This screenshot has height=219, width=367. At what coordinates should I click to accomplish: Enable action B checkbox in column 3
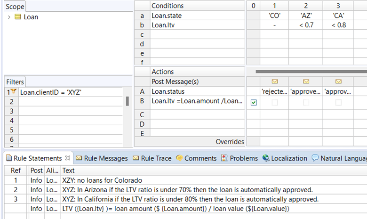[x=338, y=103]
